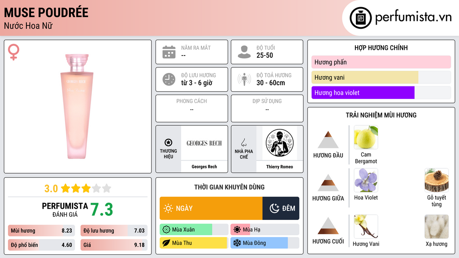Click the Nước Hoa Nữ subtitle
The height and width of the screenshot is (258, 459).
[28, 26]
